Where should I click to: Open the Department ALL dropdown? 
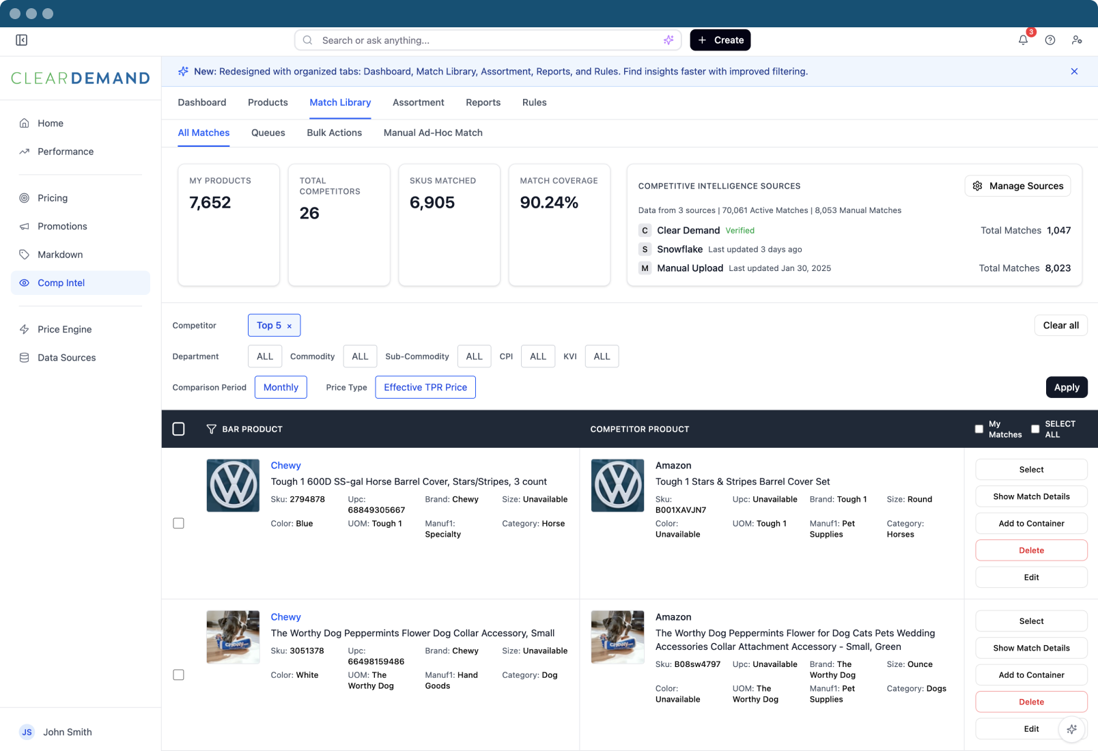point(265,356)
